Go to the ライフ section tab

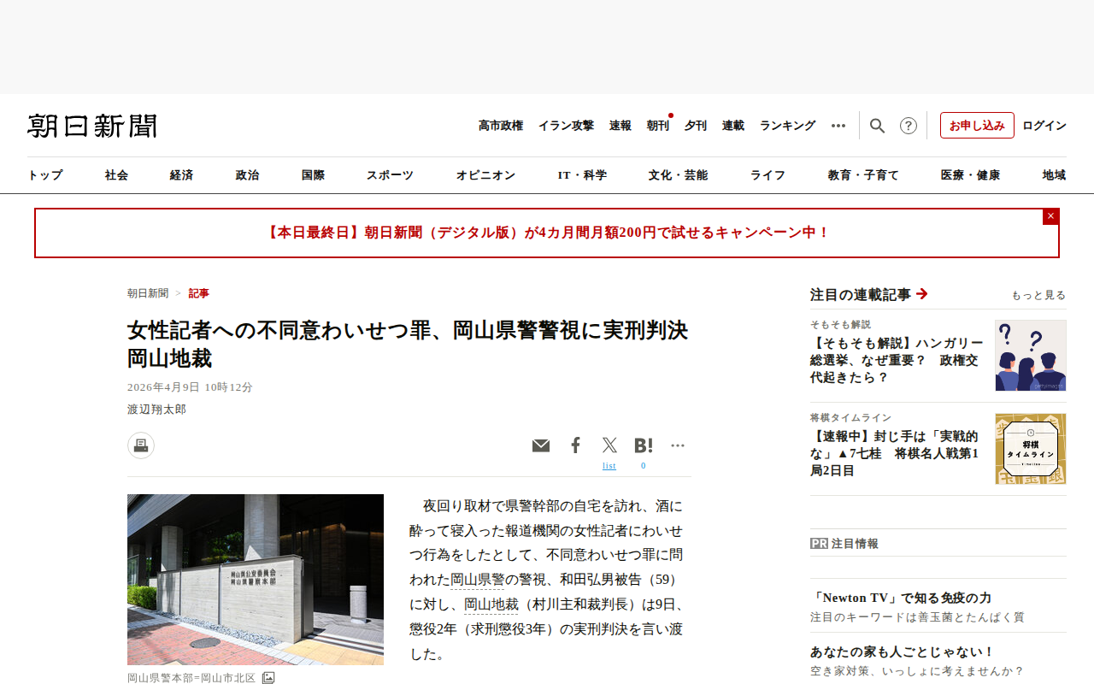[x=768, y=175]
